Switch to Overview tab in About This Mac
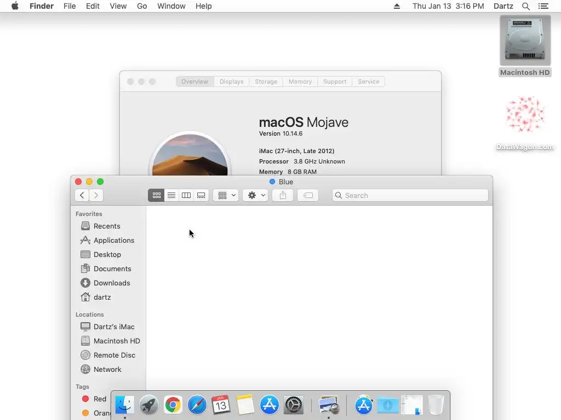This screenshot has height=420, width=561. click(194, 81)
